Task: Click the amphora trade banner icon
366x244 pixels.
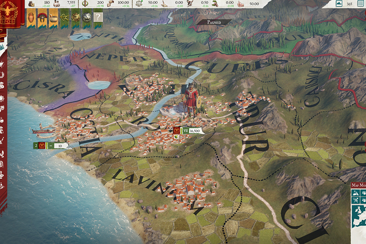Action: point(31,18)
